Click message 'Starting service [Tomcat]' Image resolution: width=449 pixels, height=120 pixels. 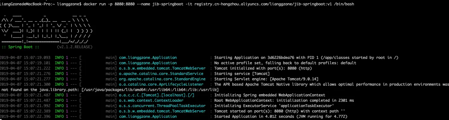(242, 74)
